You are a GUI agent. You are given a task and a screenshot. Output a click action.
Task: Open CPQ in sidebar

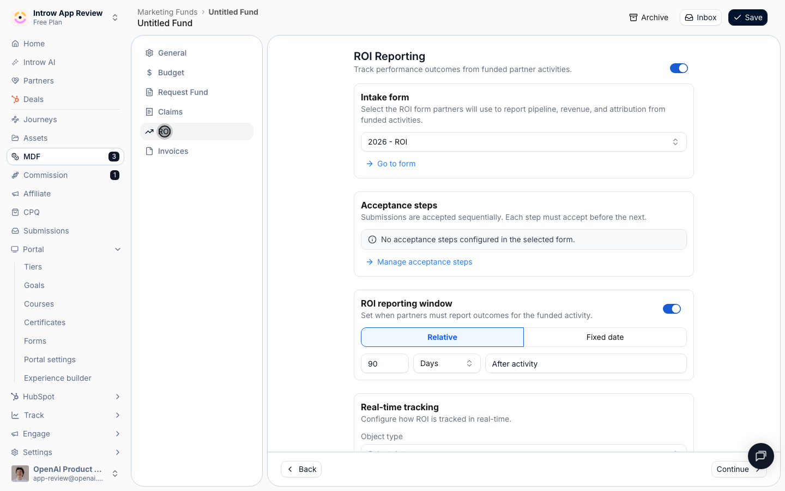click(x=65, y=212)
